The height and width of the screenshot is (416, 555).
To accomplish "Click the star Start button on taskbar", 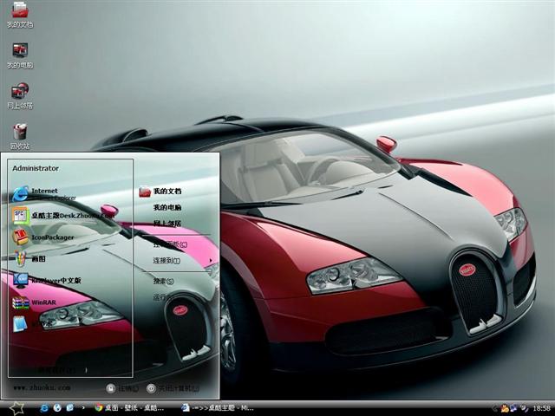I will [16, 408].
